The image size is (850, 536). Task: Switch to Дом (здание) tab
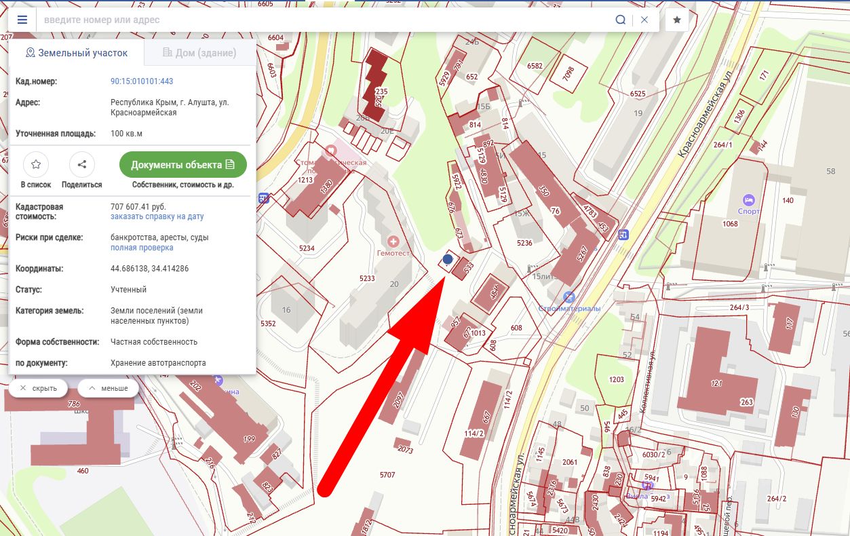click(200, 53)
